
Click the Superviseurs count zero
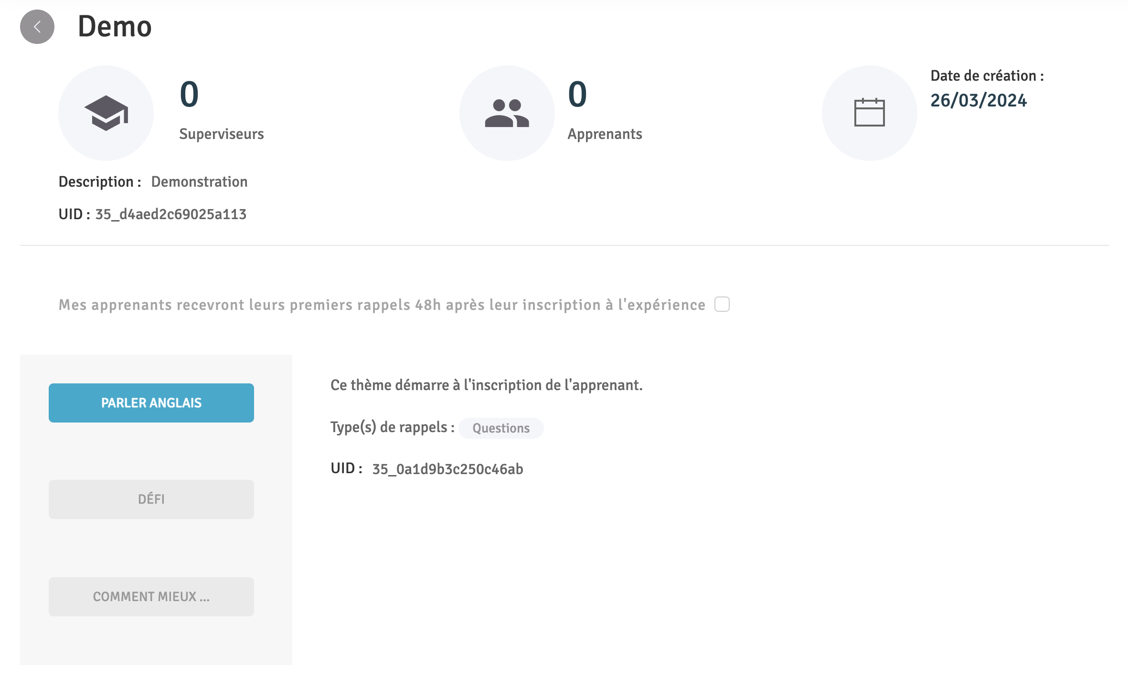tap(189, 94)
